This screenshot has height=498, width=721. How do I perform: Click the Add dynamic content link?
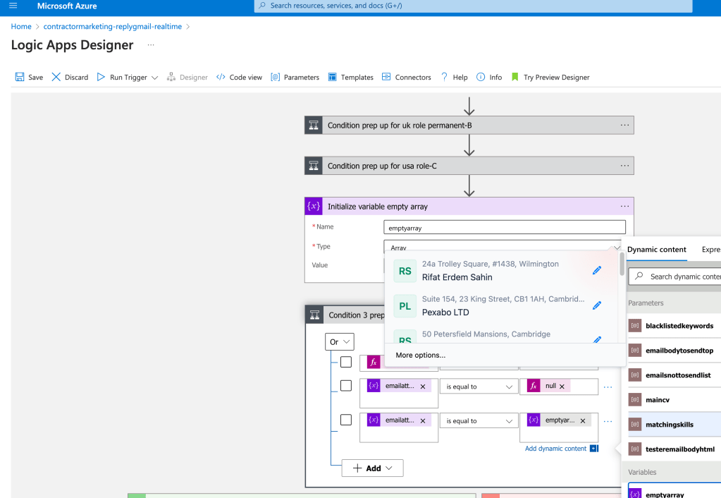pyautogui.click(x=555, y=449)
